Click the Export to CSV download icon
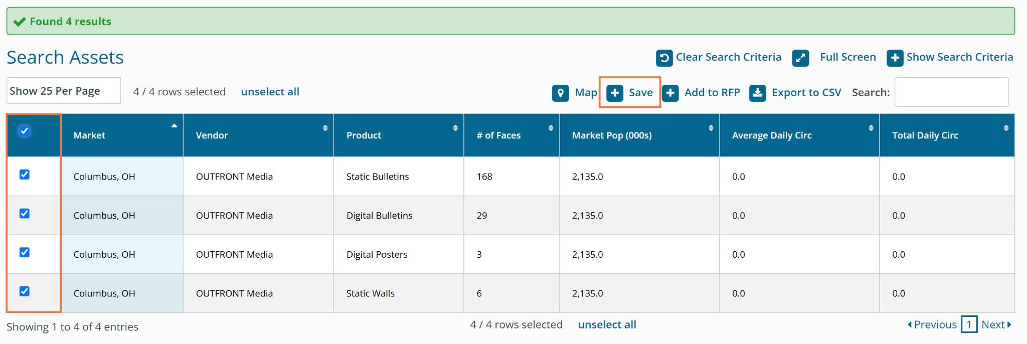Screen dimensions: 1027x344 [757, 93]
